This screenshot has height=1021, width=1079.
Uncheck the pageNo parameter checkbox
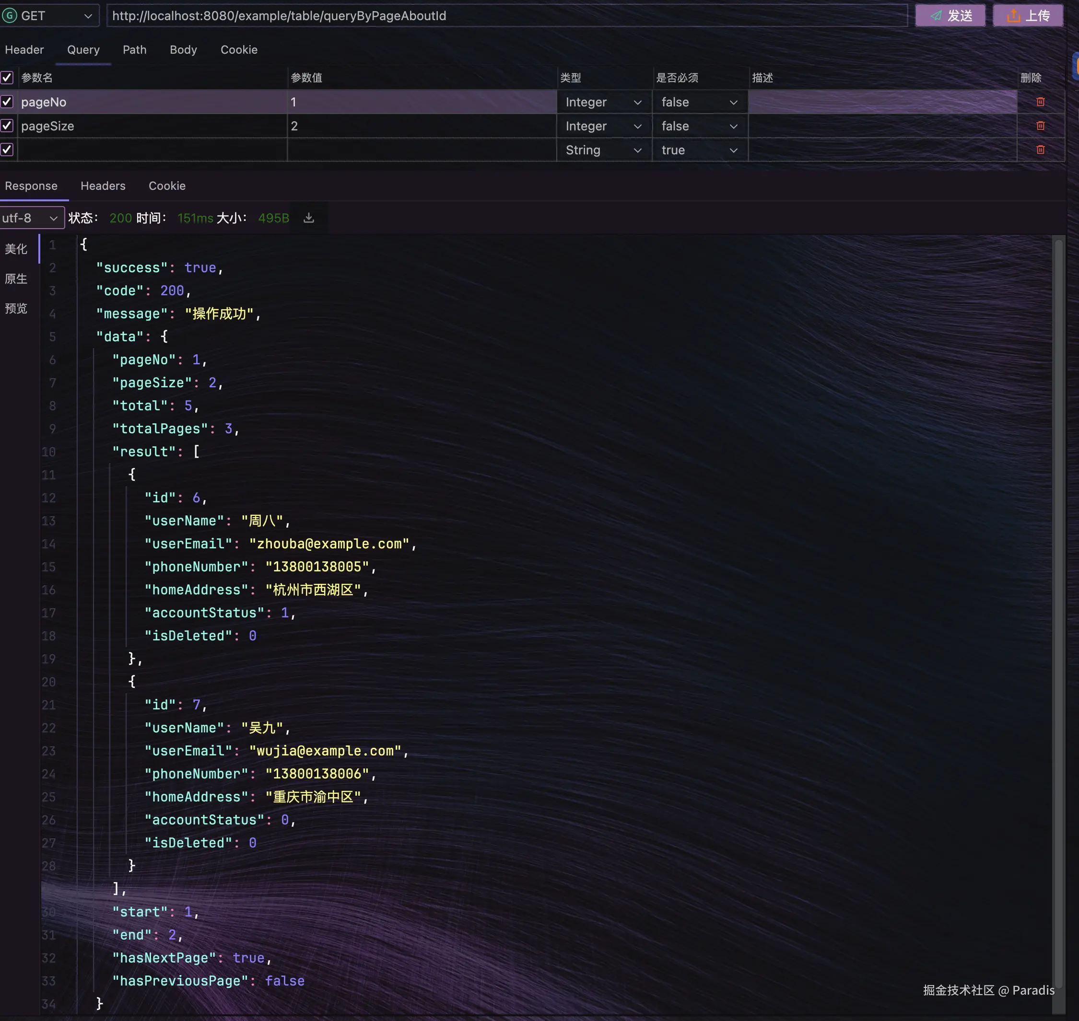point(7,102)
